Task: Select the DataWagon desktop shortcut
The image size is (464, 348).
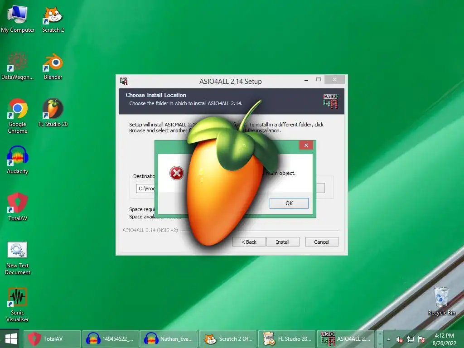Action: pyautogui.click(x=18, y=66)
